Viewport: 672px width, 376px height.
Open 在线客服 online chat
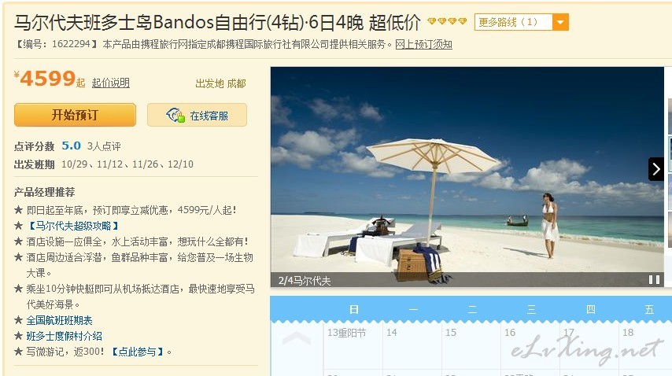click(198, 115)
